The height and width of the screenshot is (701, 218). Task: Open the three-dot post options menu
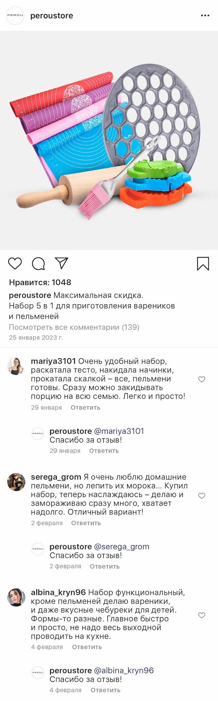point(205,16)
